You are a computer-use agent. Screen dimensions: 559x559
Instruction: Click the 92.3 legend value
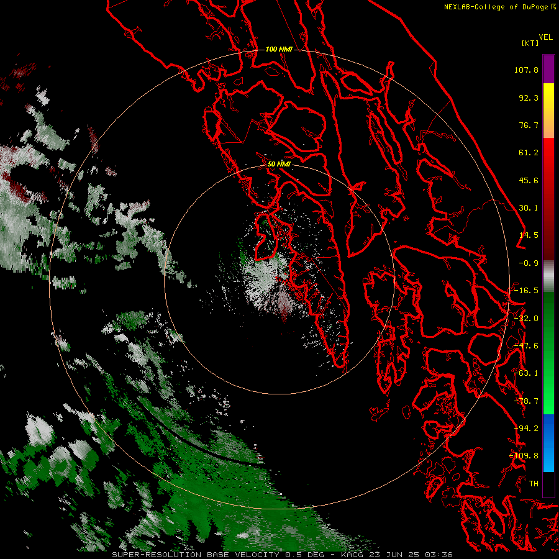(529, 98)
